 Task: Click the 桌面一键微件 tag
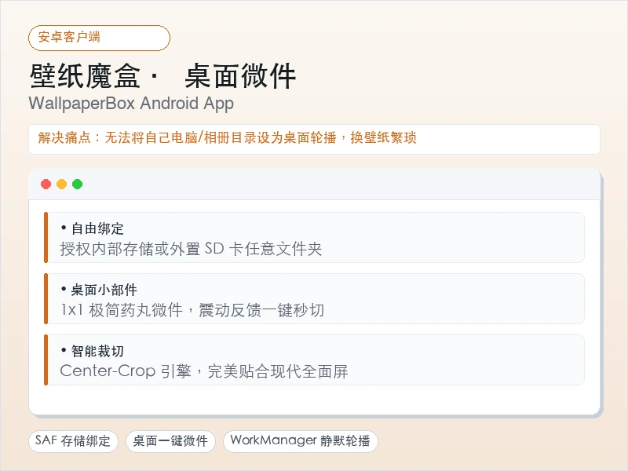pyautogui.click(x=170, y=441)
